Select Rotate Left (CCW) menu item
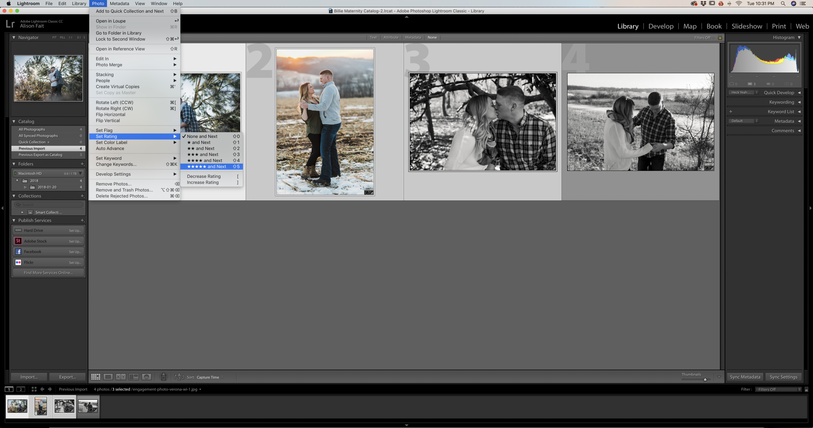Screen dimensions: 813x428 pyautogui.click(x=135, y=103)
